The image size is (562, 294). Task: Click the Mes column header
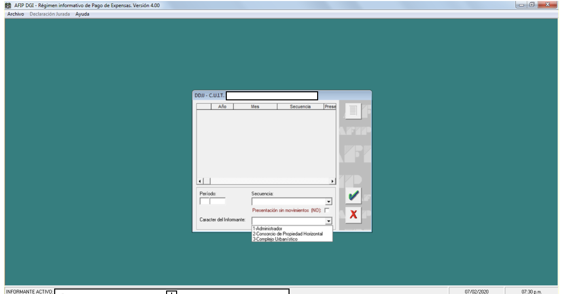pos(255,107)
